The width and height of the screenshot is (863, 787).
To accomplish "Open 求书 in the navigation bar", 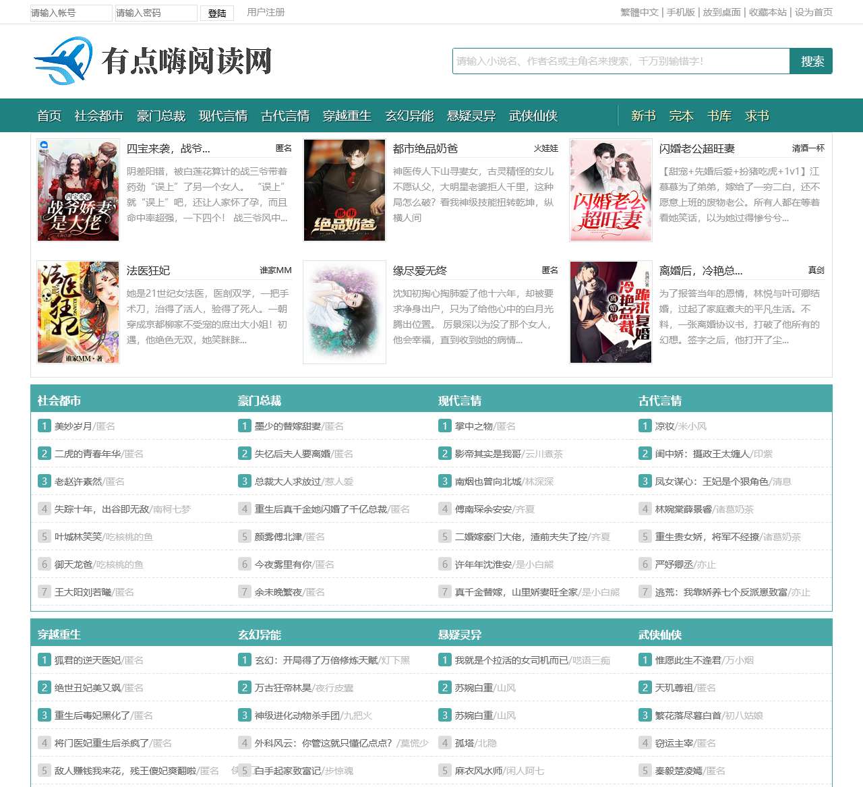I will [x=757, y=116].
